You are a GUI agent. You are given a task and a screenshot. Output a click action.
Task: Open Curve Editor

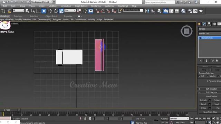pos(171,11)
